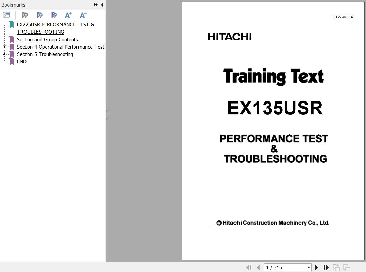Go to previous page button
The height and width of the screenshot is (272, 366).
click(x=258, y=267)
